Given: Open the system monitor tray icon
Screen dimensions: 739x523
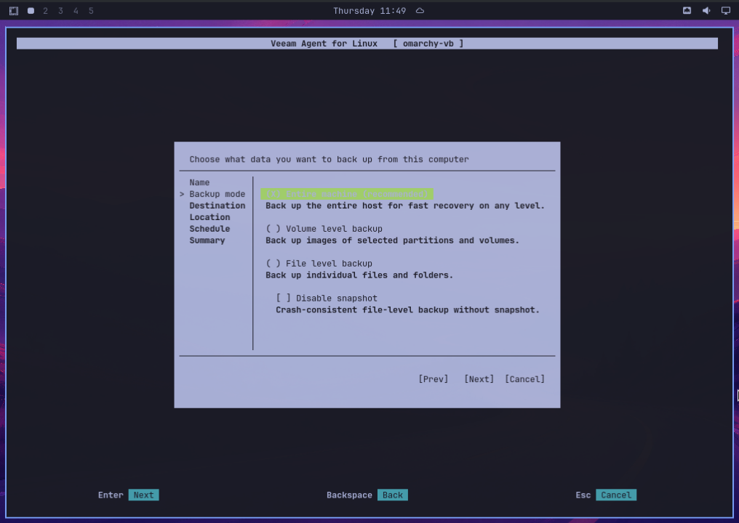Looking at the screenshot, I should [x=687, y=11].
